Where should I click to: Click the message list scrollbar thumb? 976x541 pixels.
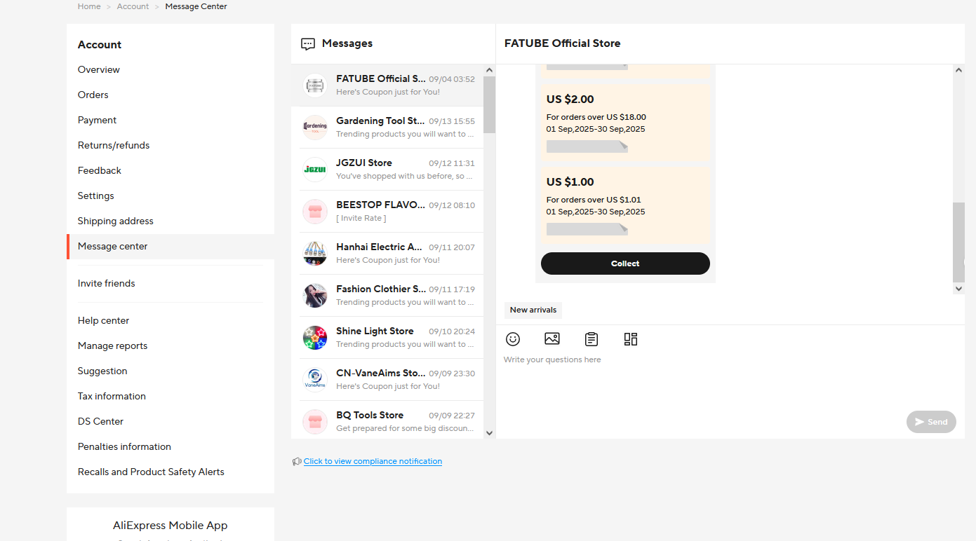(490, 105)
